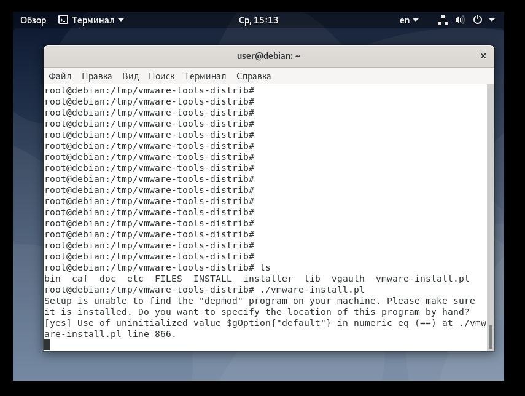Click the vgauth entry in ls output
525x396 pixels.
(x=348, y=279)
